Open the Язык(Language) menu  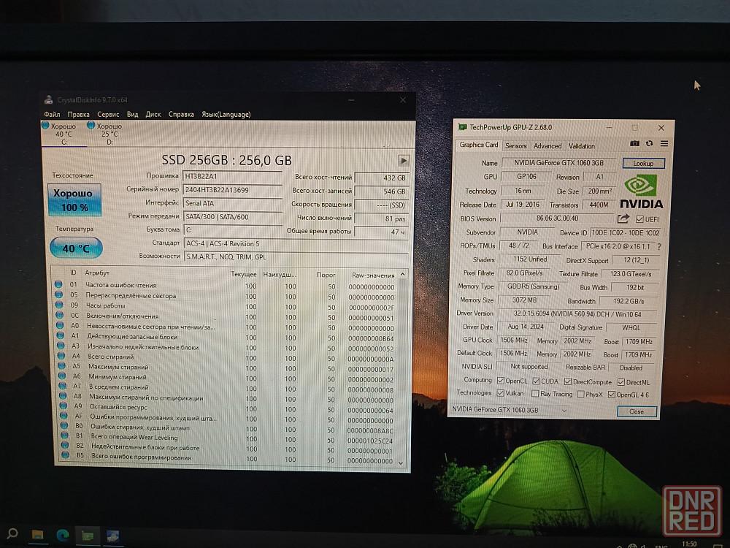click(x=226, y=114)
